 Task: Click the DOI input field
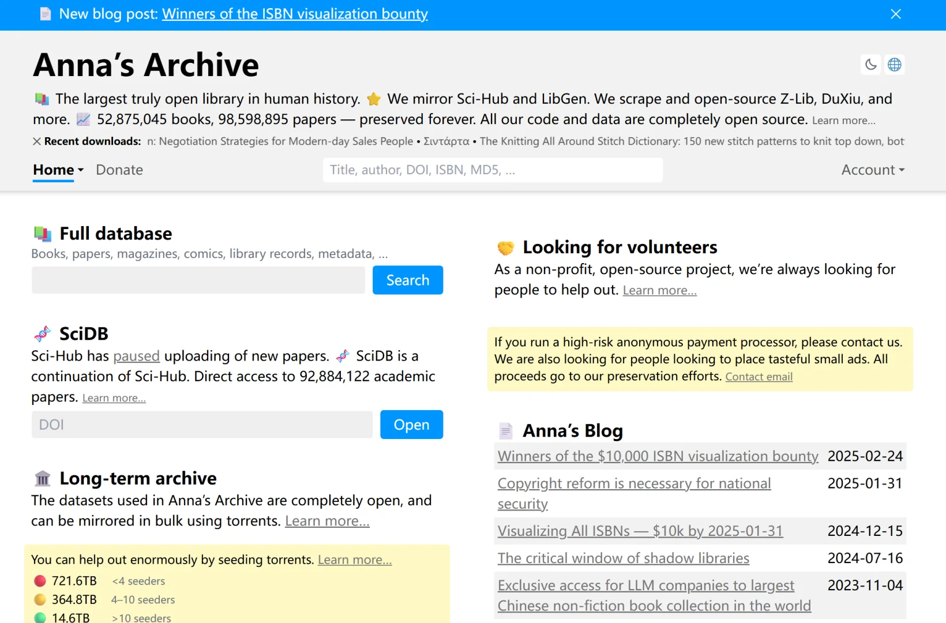pos(202,425)
